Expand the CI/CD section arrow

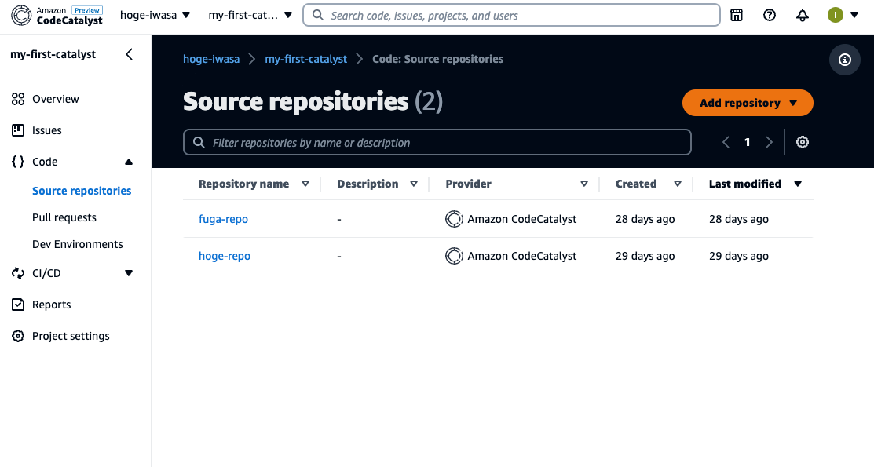(x=129, y=273)
